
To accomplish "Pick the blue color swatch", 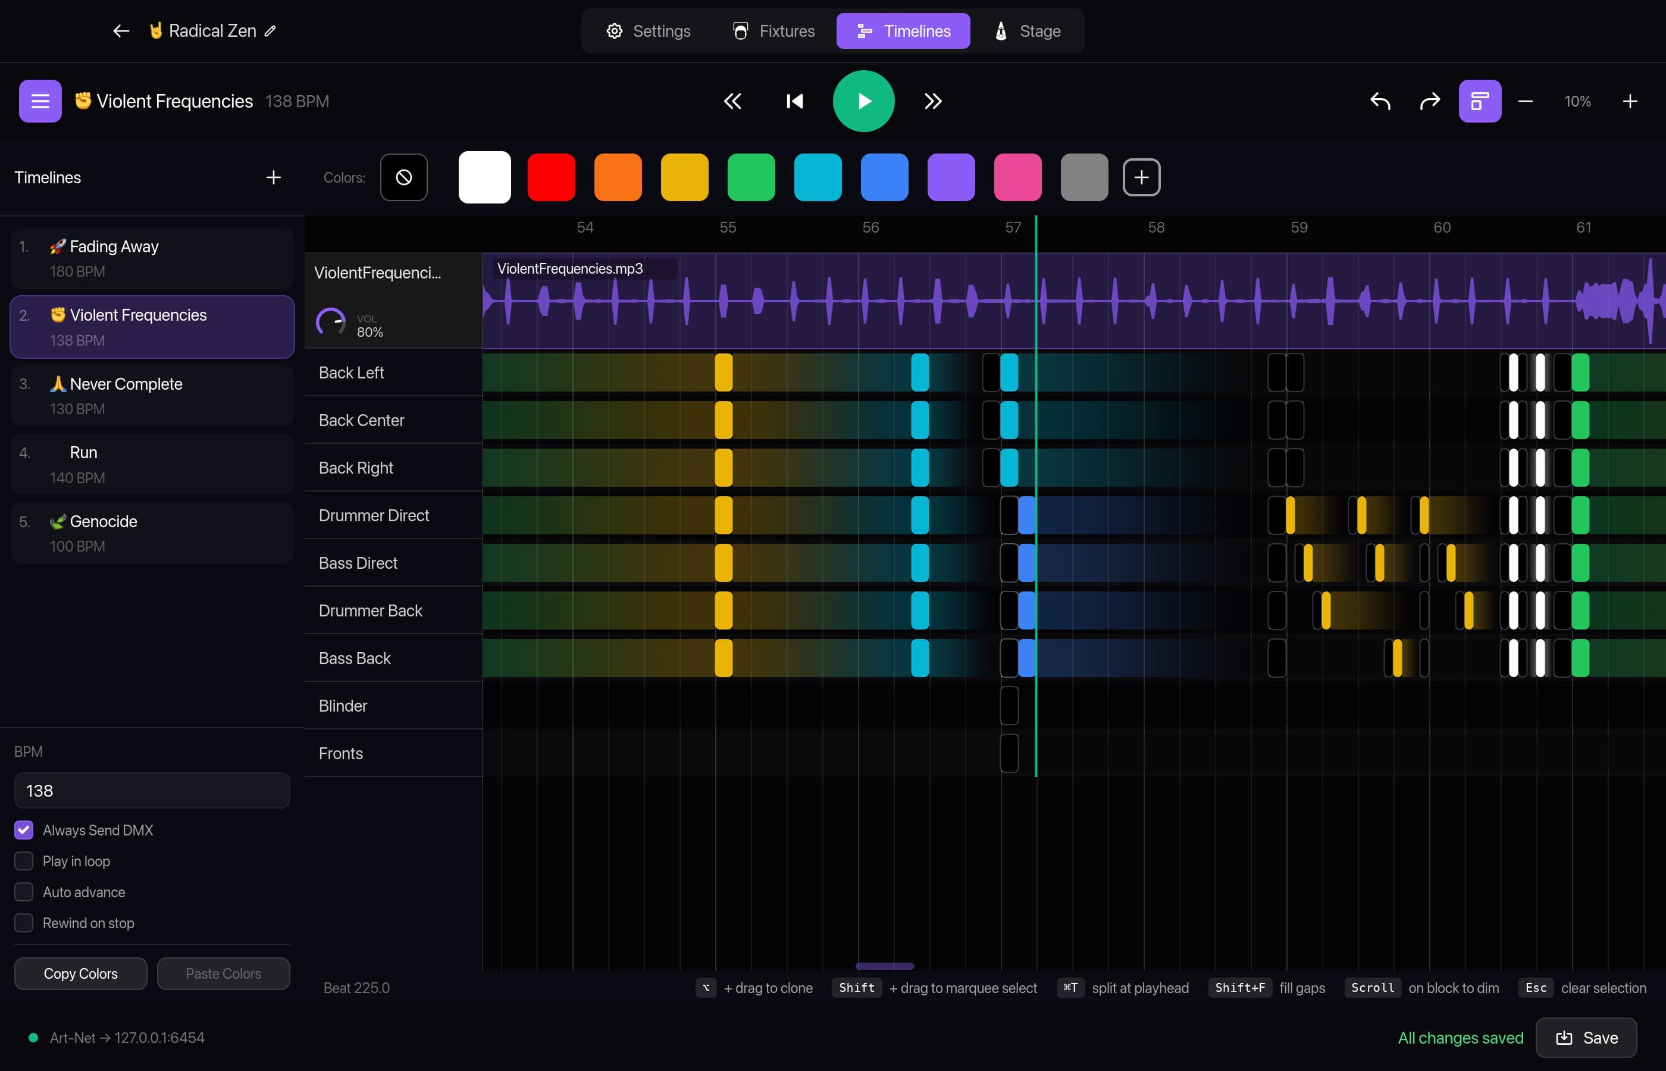I will click(884, 177).
